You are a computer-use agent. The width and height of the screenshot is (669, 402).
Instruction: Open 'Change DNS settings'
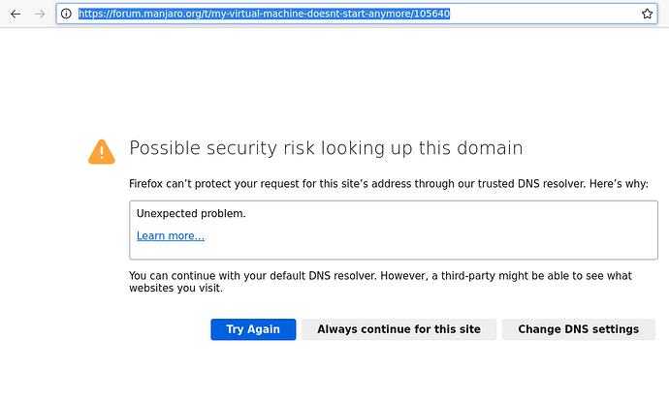coord(578,329)
